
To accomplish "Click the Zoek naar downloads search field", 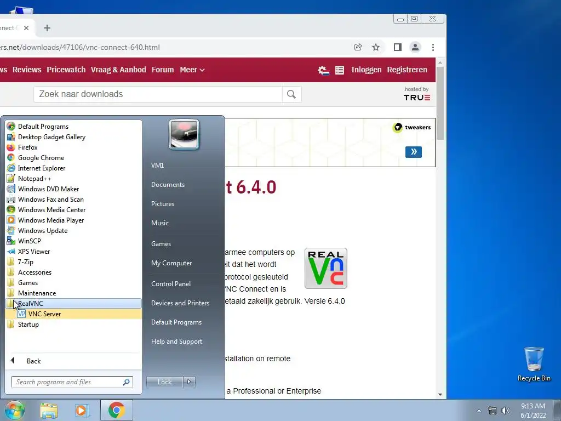I will pos(158,94).
